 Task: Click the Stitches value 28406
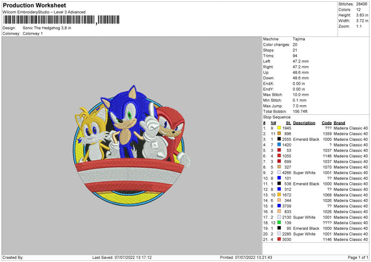[362, 4]
